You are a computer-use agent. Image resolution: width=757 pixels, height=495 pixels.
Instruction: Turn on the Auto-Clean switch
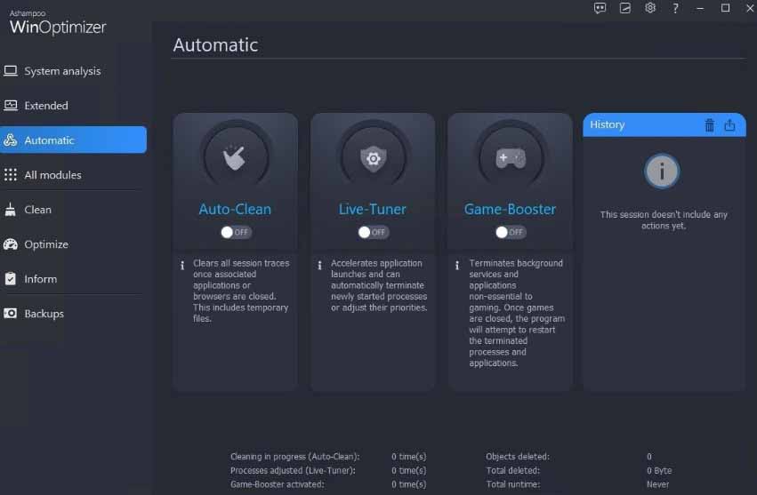click(236, 232)
